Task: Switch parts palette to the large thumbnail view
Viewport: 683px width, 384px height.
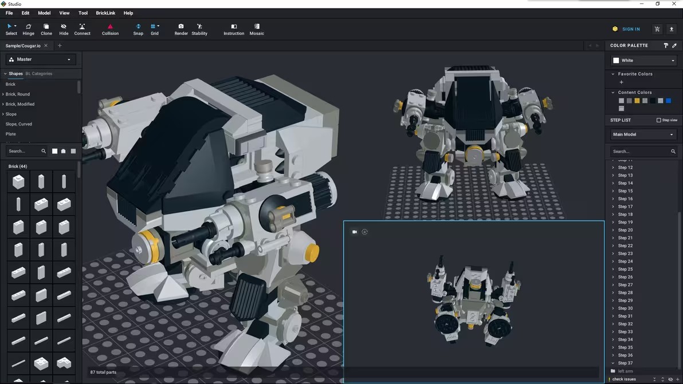Action: [x=54, y=151]
